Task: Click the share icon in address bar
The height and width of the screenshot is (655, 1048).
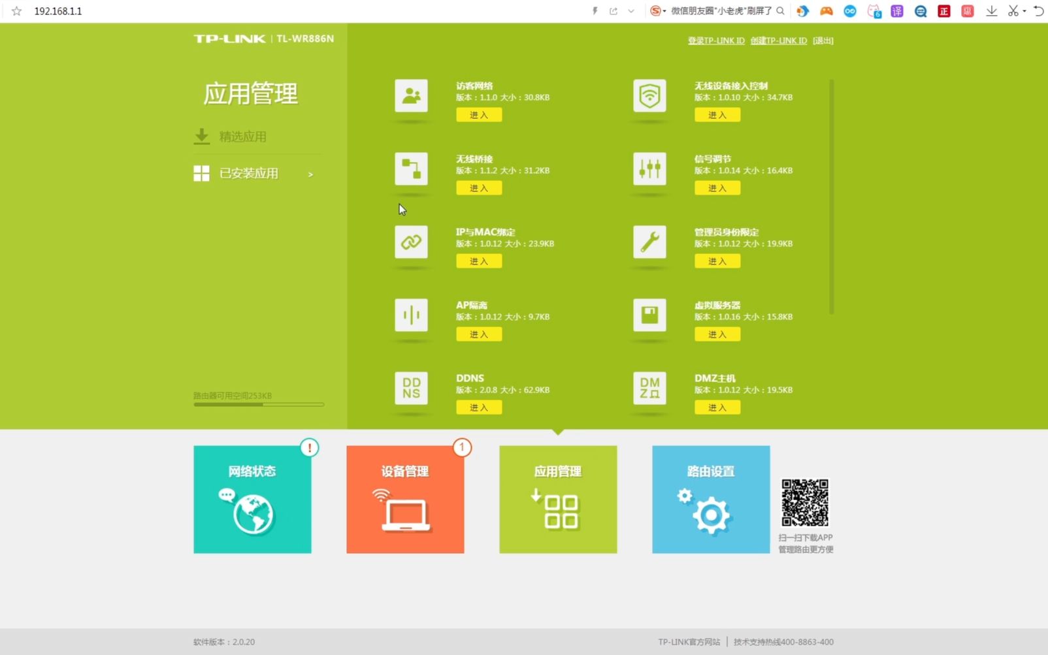Action: tap(613, 11)
